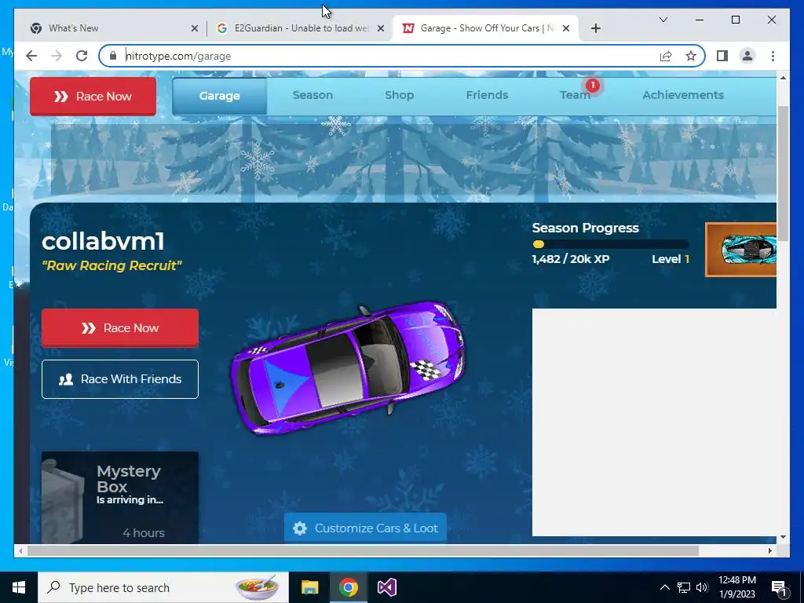Select the Garage - Show Off Your Cars tab

485,28
